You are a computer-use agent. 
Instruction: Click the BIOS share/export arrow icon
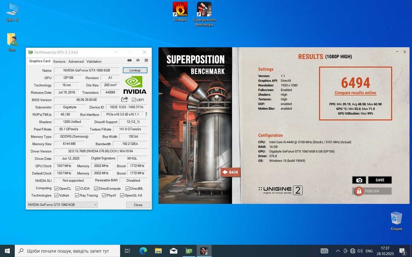coord(124,100)
